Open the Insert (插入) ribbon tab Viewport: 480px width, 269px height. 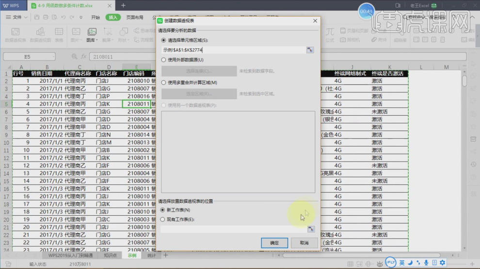113,17
